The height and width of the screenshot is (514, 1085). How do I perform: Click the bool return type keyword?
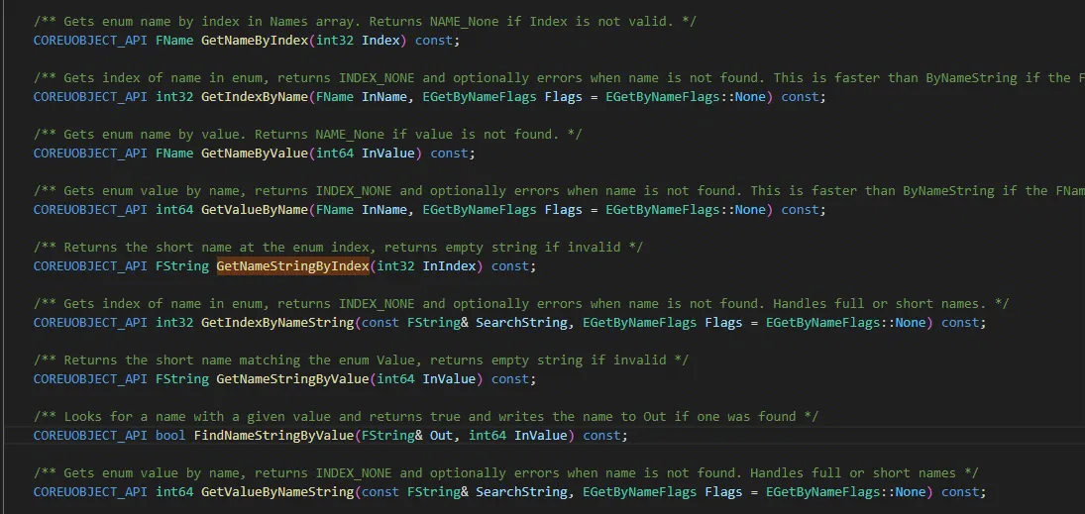pyautogui.click(x=170, y=436)
